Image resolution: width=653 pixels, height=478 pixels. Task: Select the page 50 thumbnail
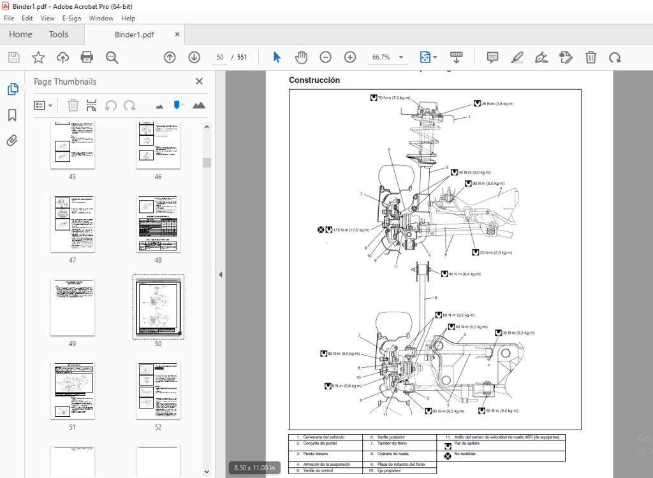tap(158, 307)
